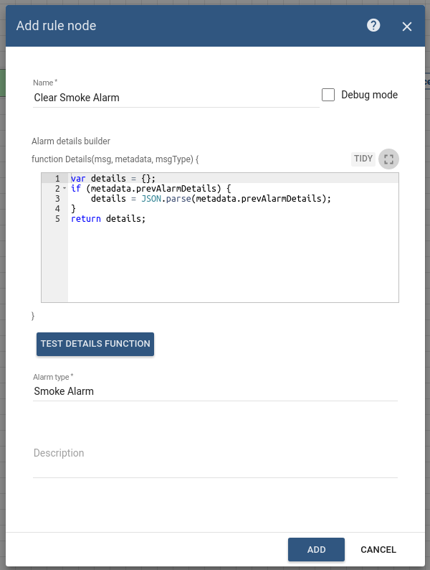Confirm with the ADD button
430x570 pixels.
tap(316, 550)
